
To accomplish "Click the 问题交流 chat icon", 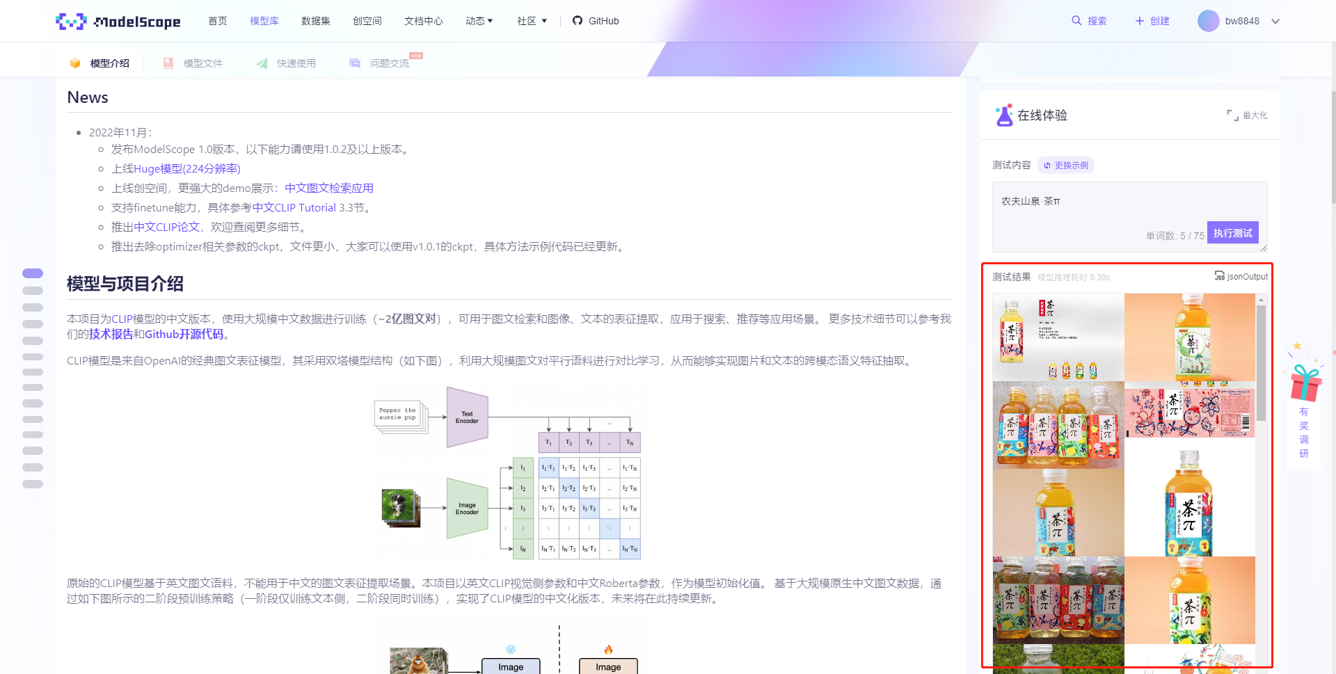I will click(355, 63).
